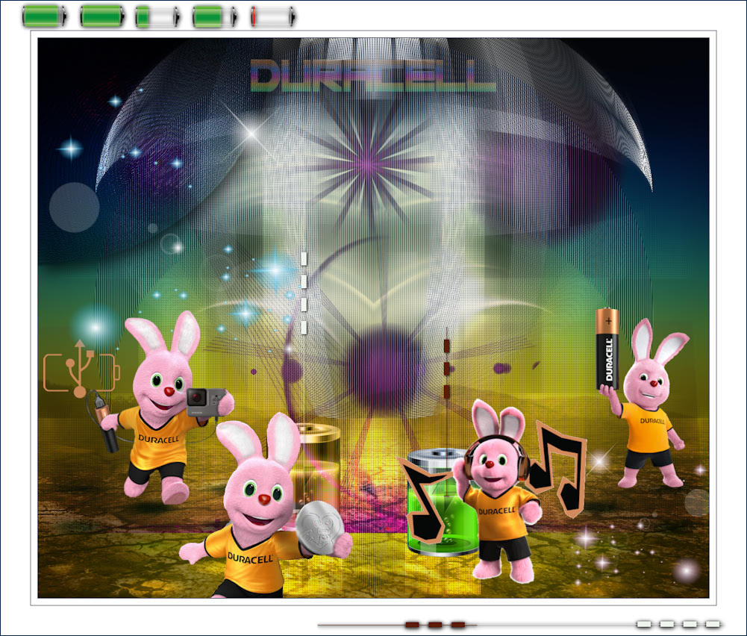747x636 pixels.
Task: Click the silver coin cell battery
Action: tap(319, 527)
